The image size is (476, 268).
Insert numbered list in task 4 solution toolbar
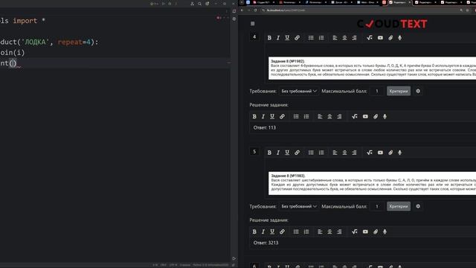click(306, 116)
